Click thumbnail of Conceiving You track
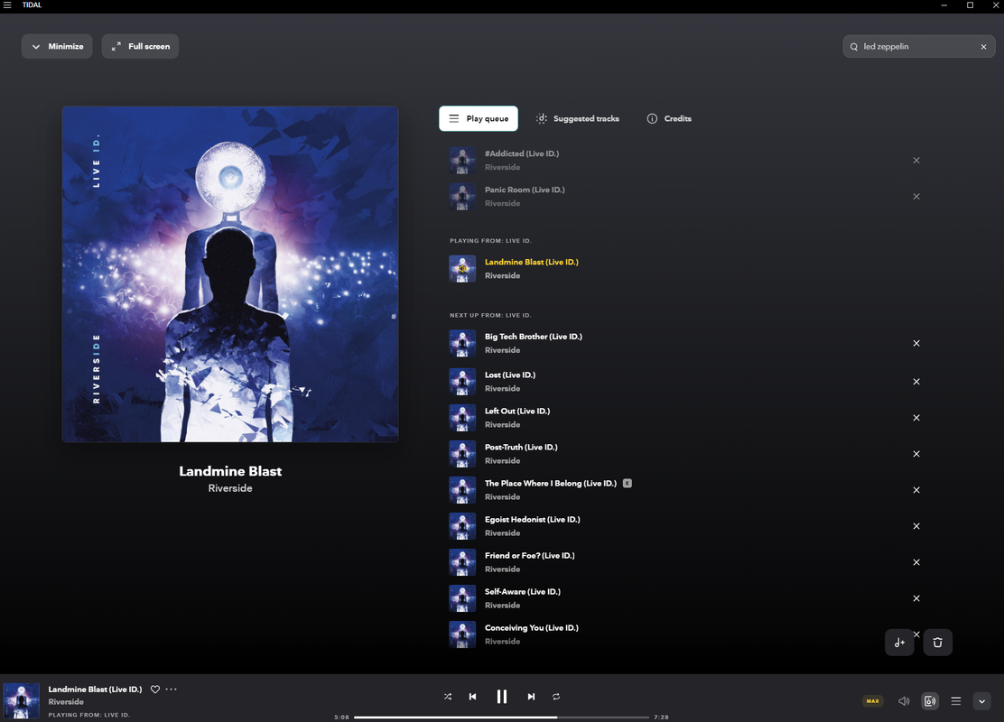1004x722 pixels. point(462,634)
